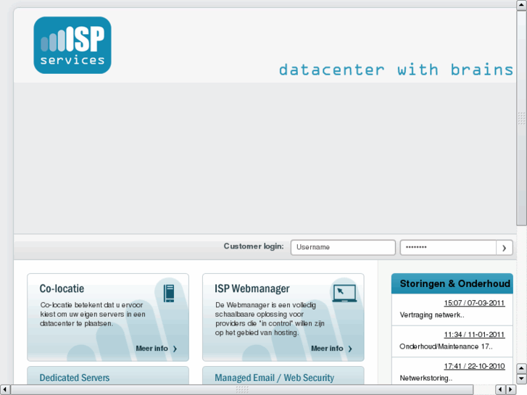Viewport: 527px width, 395px height.
Task: Open the 17:41 / 22-10-2010 entry
Action: [474, 366]
